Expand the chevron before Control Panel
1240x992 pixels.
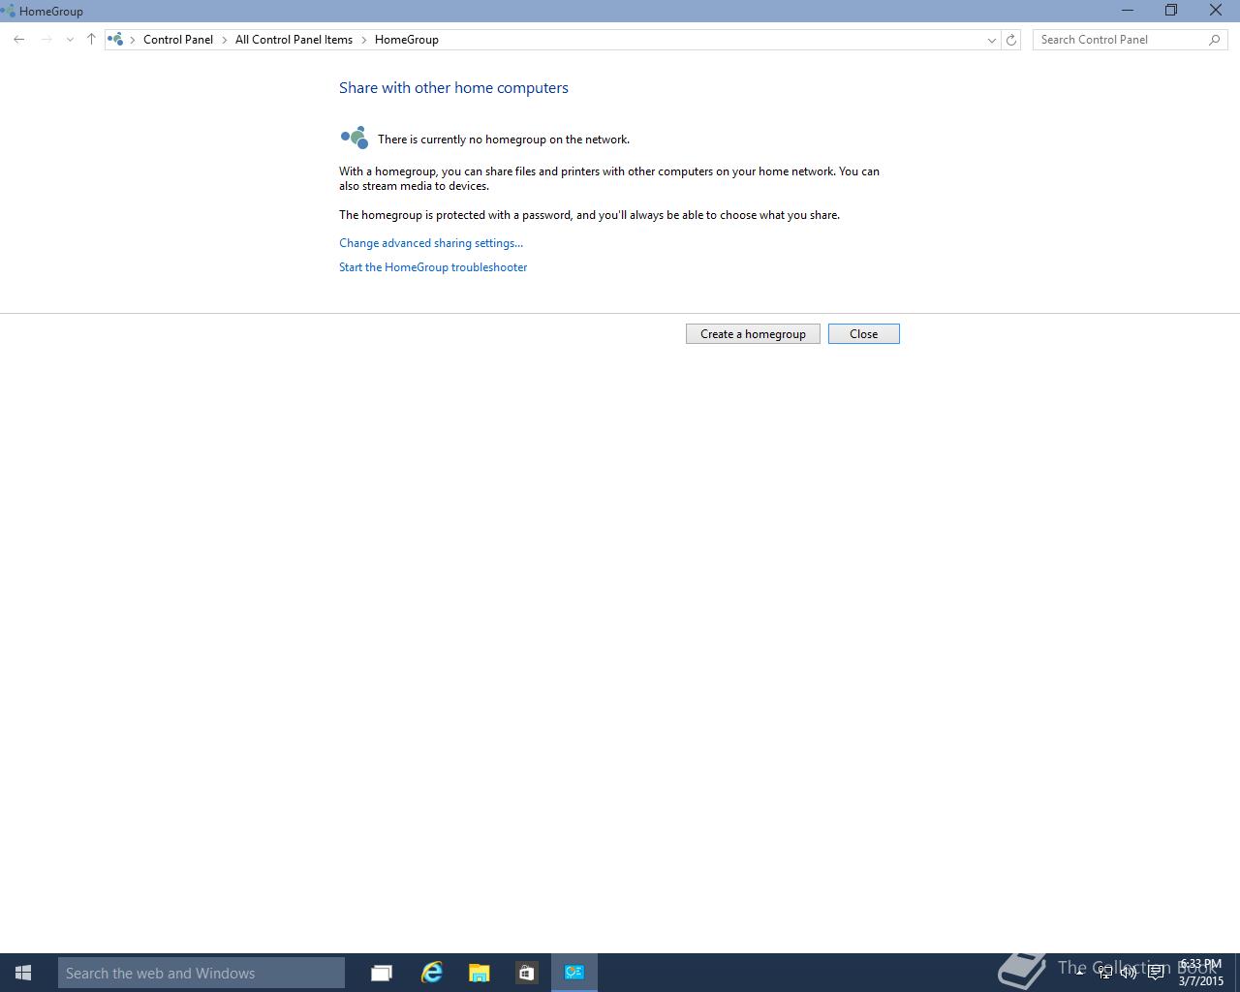(x=133, y=40)
